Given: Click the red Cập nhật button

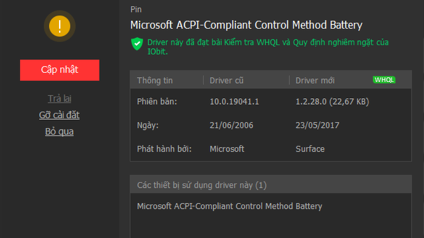Looking at the screenshot, I should (59, 70).
